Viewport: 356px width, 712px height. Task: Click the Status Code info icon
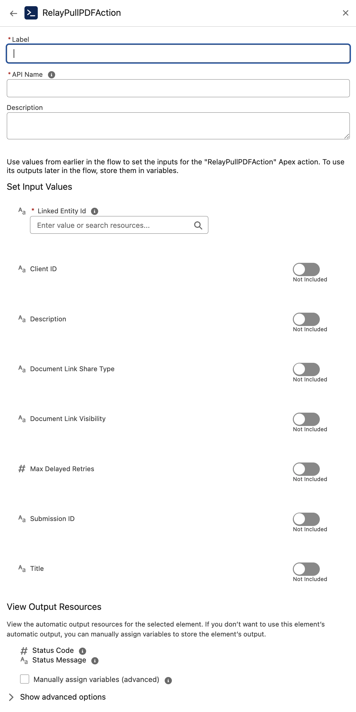click(82, 651)
